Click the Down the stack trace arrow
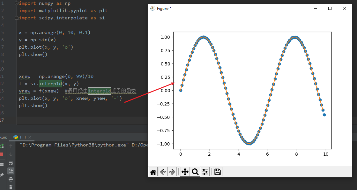This screenshot has width=357, height=190. [x=11, y=154]
